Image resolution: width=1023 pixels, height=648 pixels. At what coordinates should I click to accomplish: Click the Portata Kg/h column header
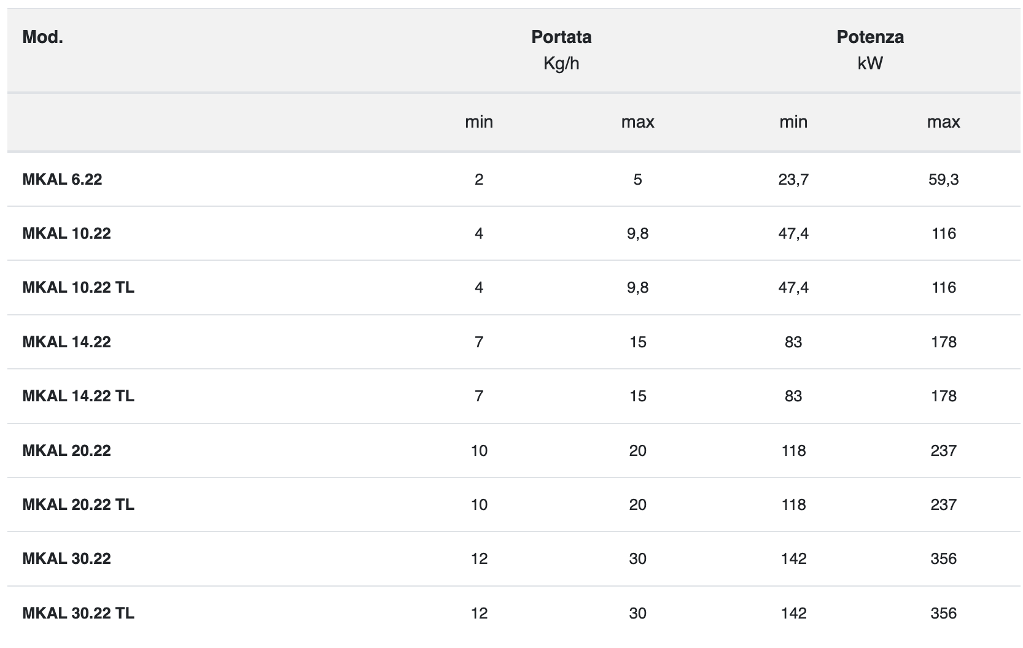pyautogui.click(x=561, y=50)
